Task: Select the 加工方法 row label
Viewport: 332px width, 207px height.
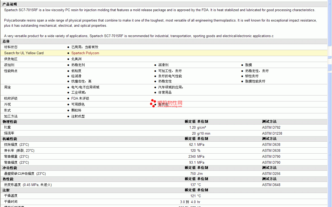Action: (11, 116)
